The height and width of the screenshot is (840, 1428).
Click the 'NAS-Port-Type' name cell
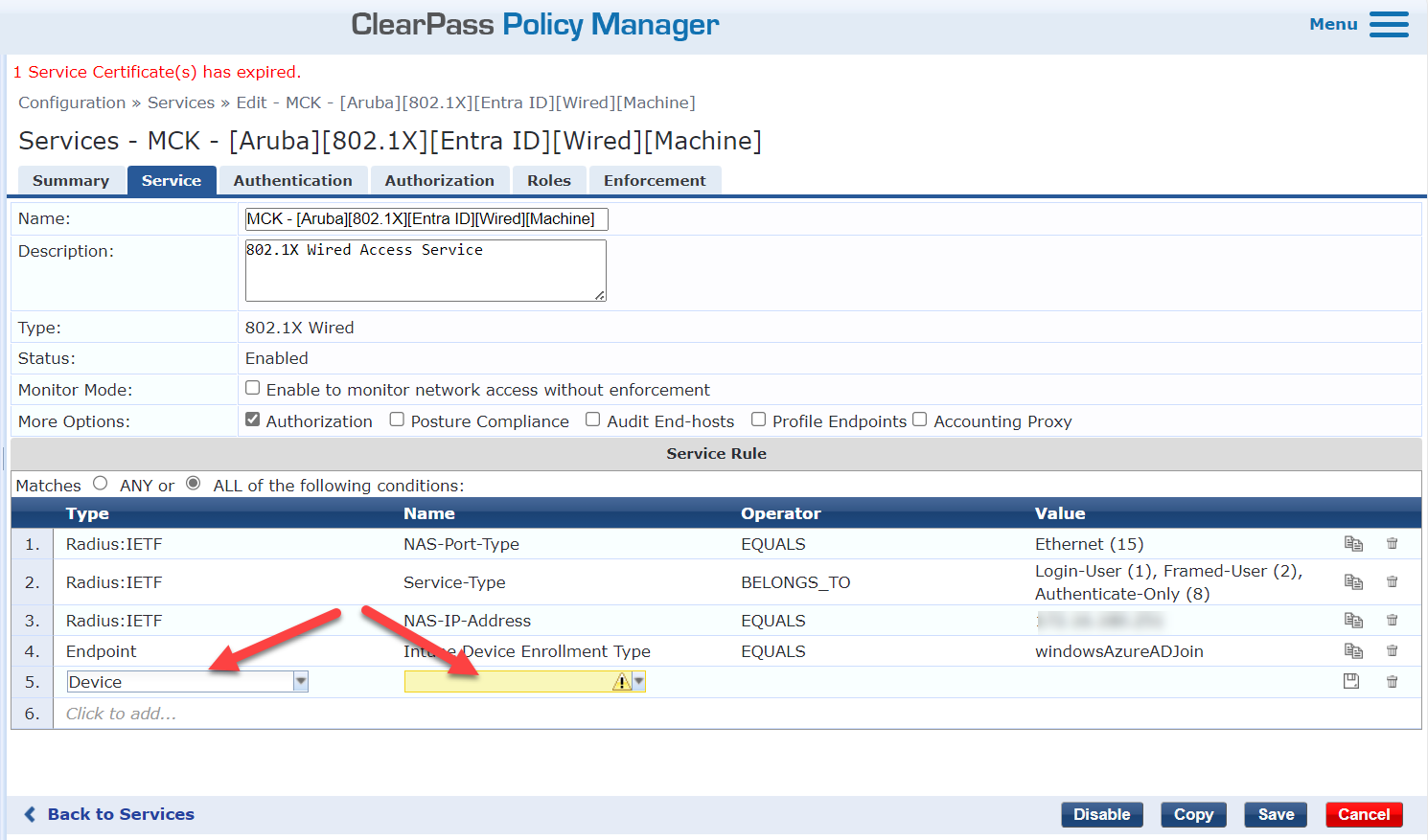point(461,544)
